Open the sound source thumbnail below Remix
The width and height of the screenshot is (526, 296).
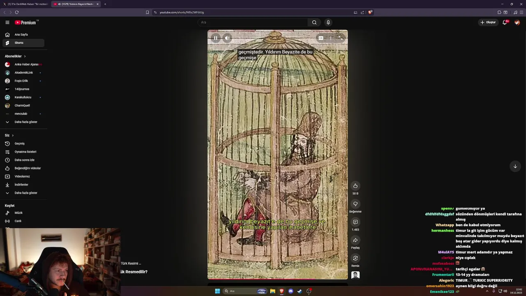(355, 275)
